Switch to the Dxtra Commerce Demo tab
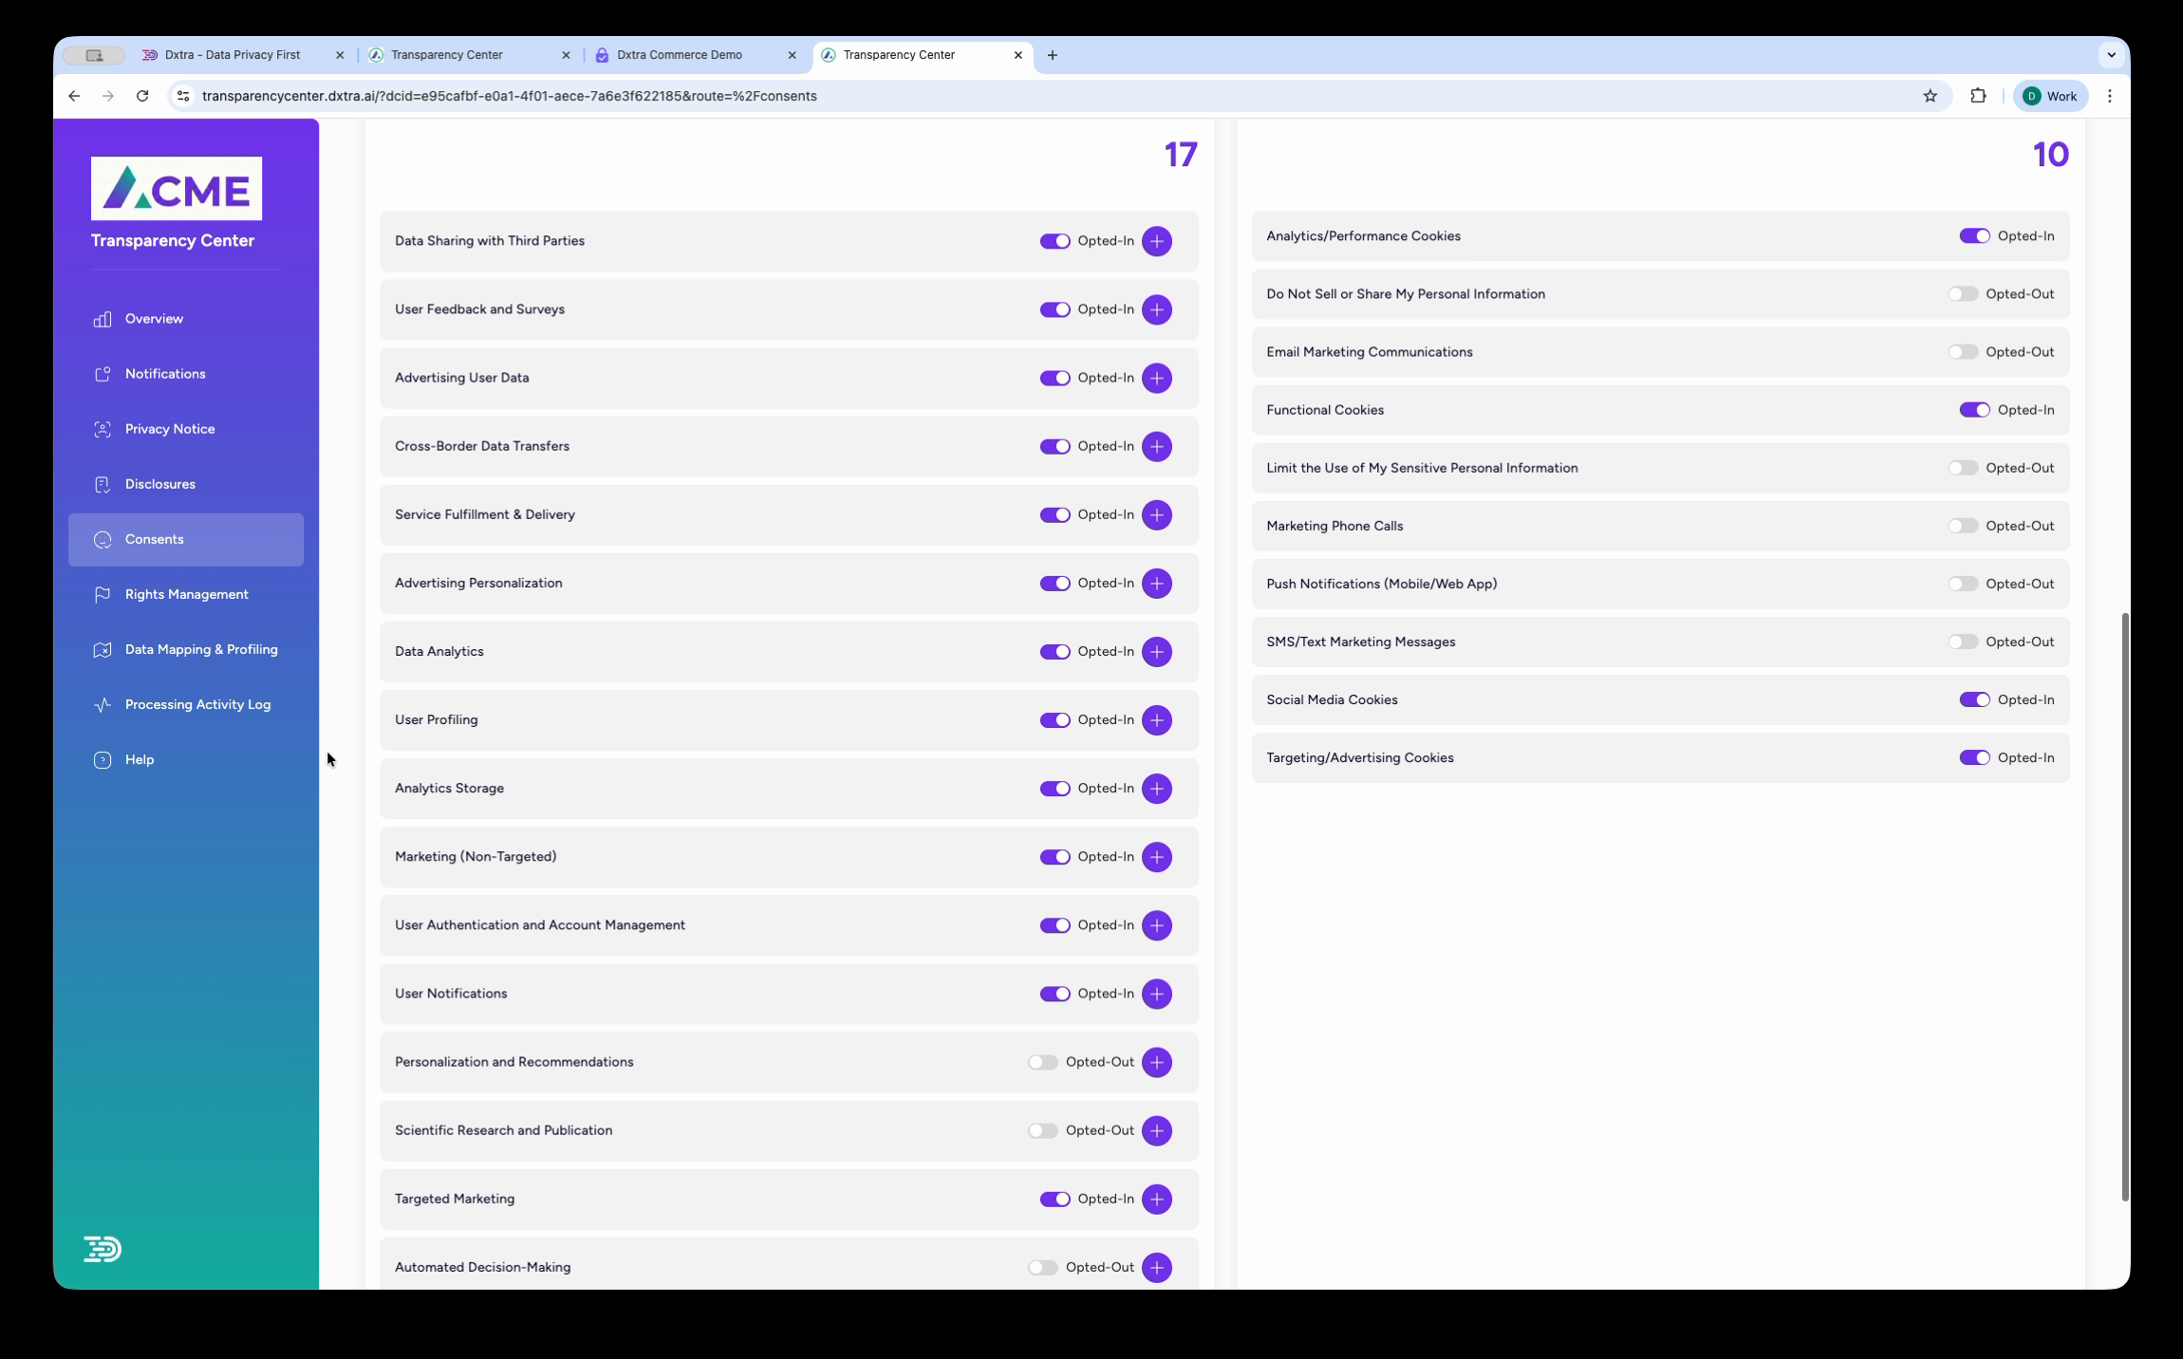Image resolution: width=2183 pixels, height=1359 pixels. [679, 54]
